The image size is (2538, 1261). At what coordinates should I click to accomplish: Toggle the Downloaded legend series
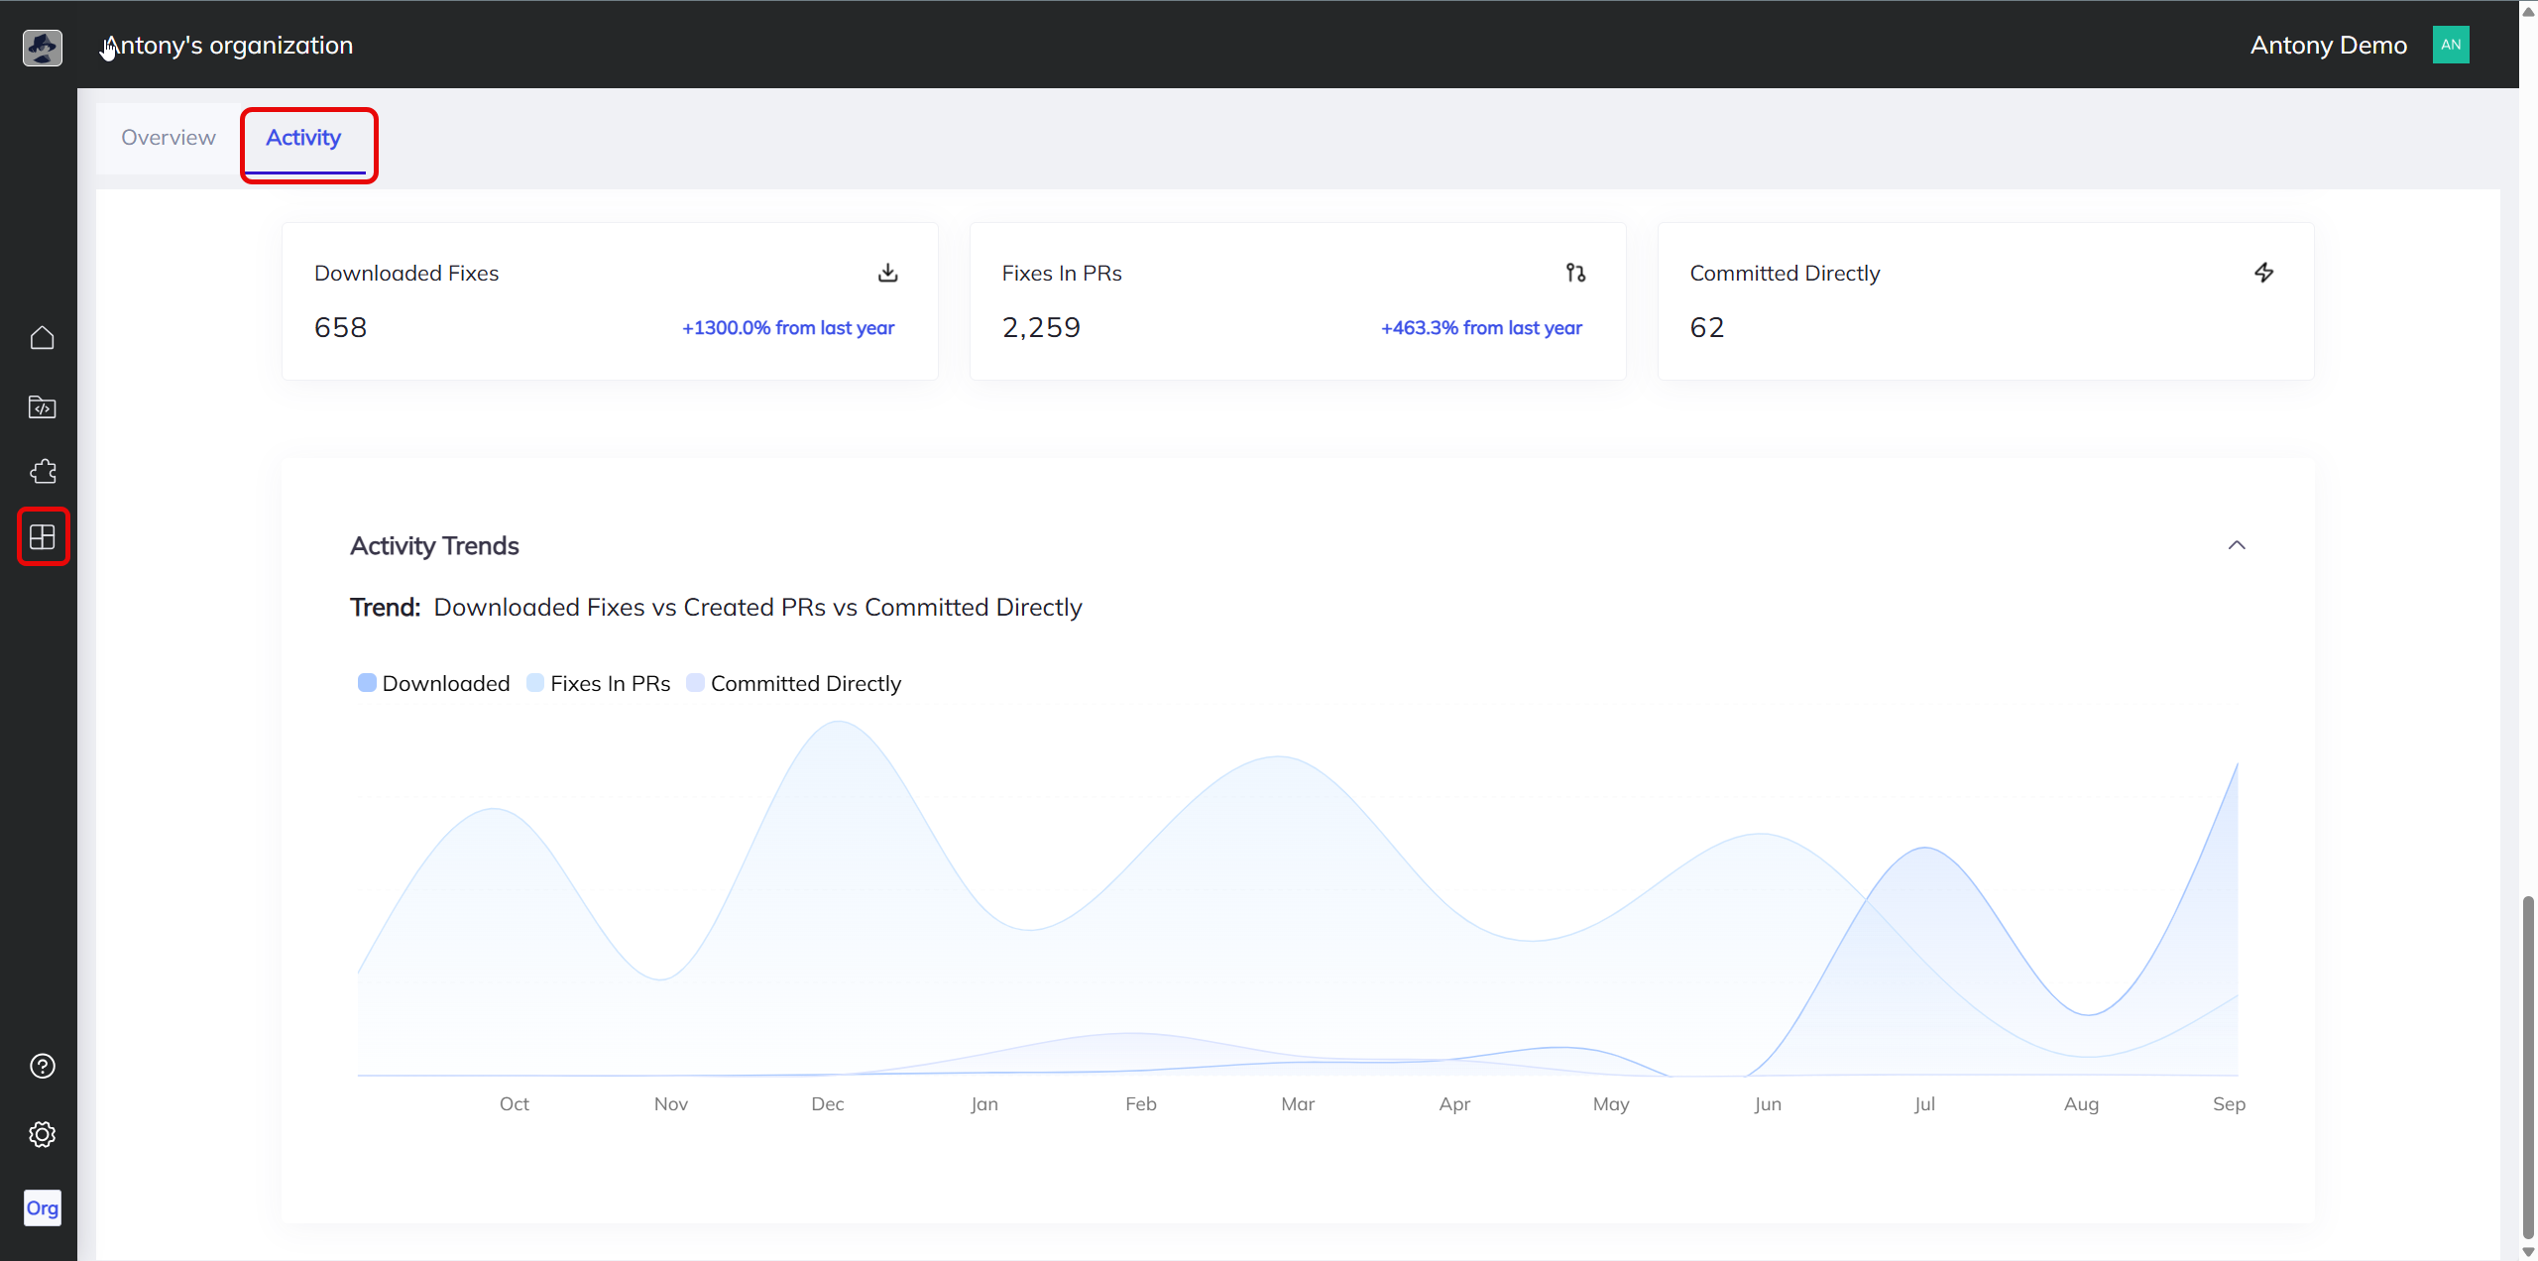(x=434, y=683)
